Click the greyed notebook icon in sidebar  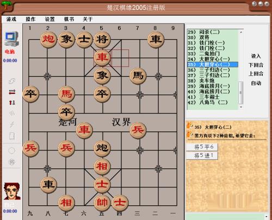point(12,136)
